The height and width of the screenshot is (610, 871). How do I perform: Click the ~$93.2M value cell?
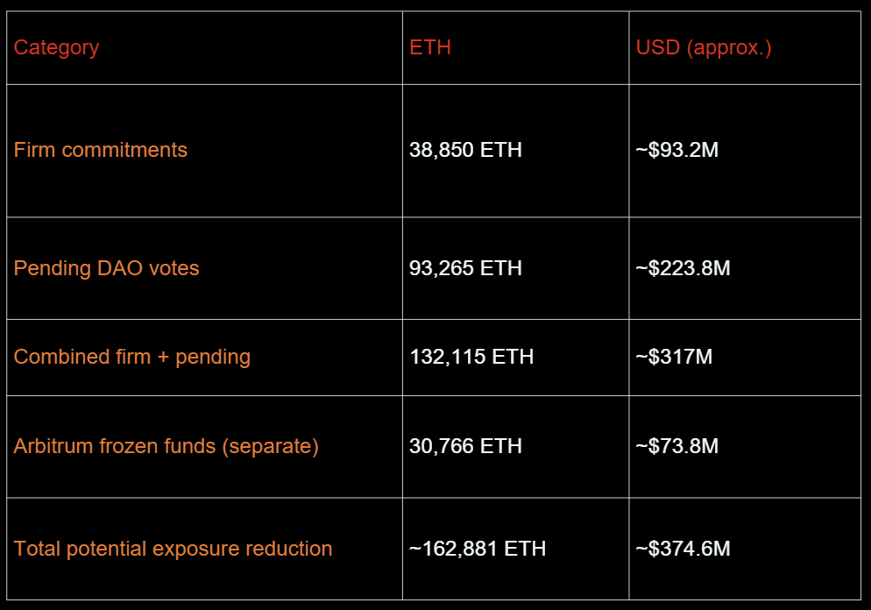coord(677,150)
